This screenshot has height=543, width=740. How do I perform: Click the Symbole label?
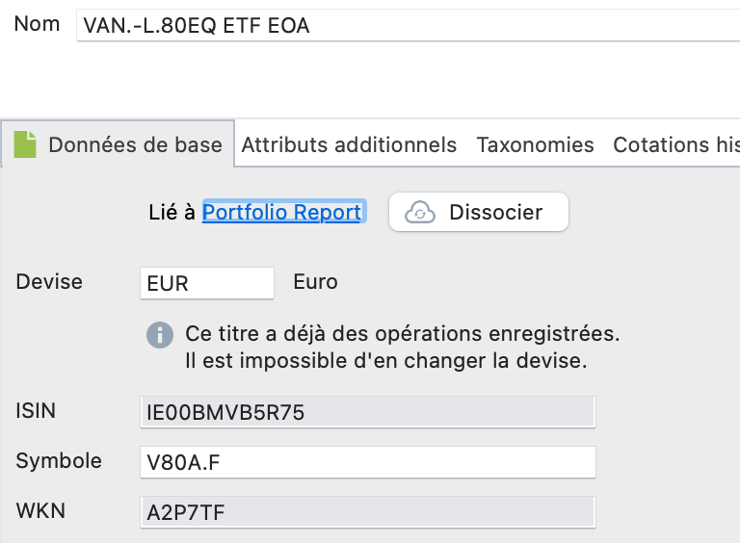59,461
